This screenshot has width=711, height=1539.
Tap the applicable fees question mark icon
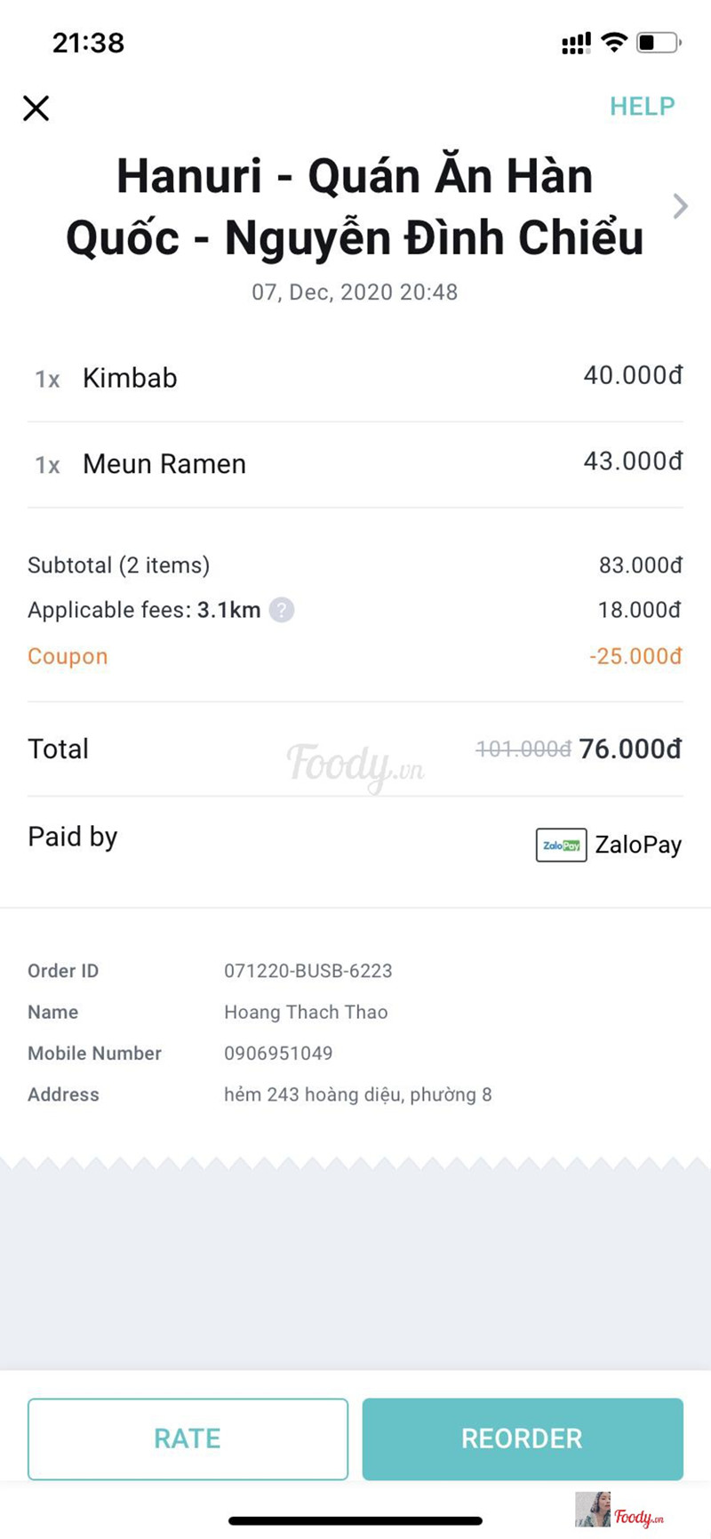click(282, 610)
